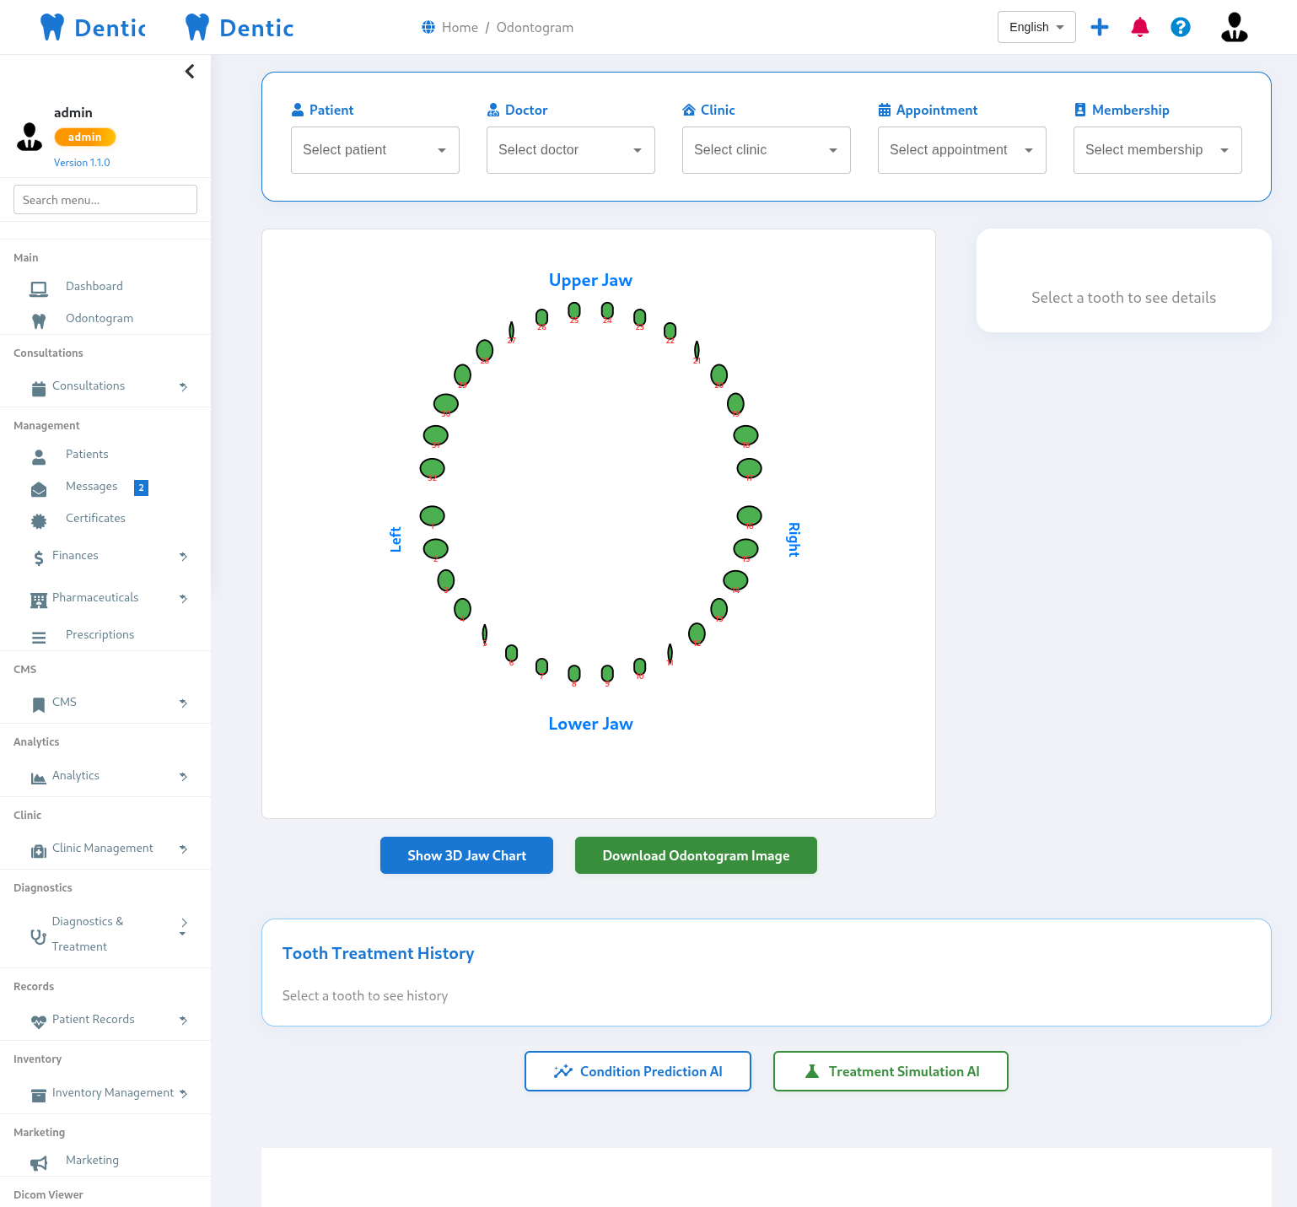Click the blue plus icon in header
Screen dimensions: 1297x1207
coord(1099,27)
